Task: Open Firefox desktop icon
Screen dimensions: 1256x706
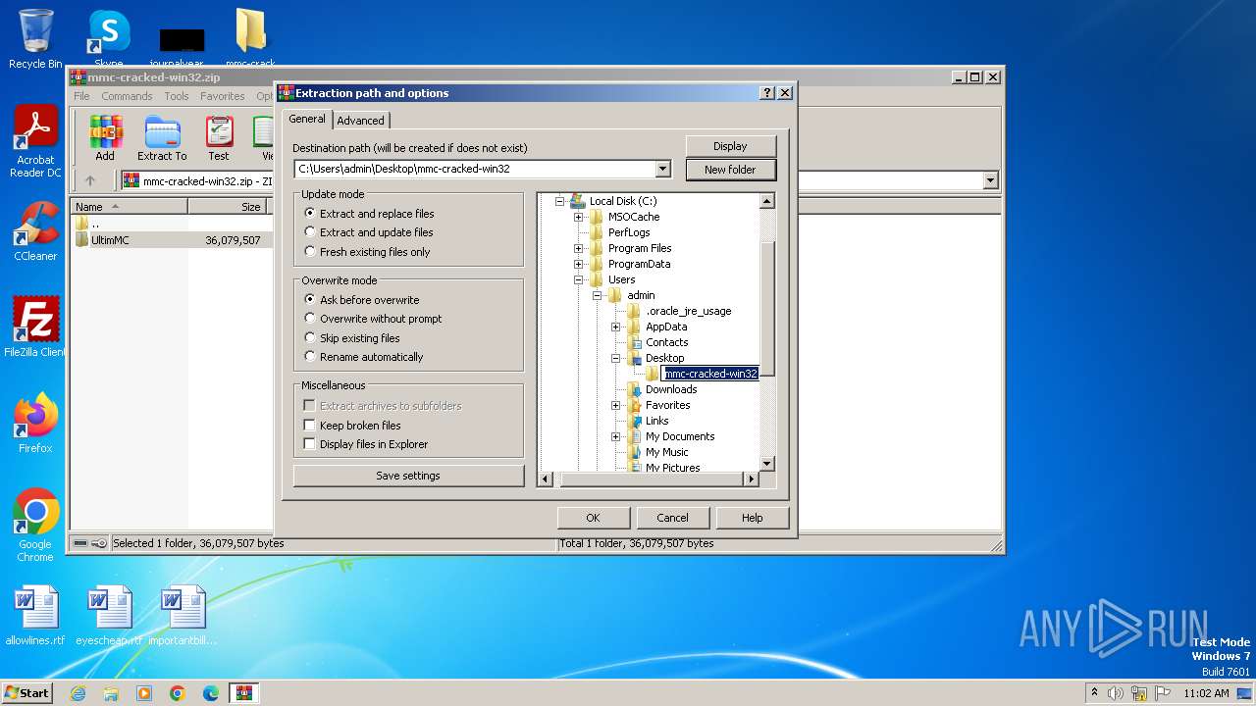Action: click(35, 423)
